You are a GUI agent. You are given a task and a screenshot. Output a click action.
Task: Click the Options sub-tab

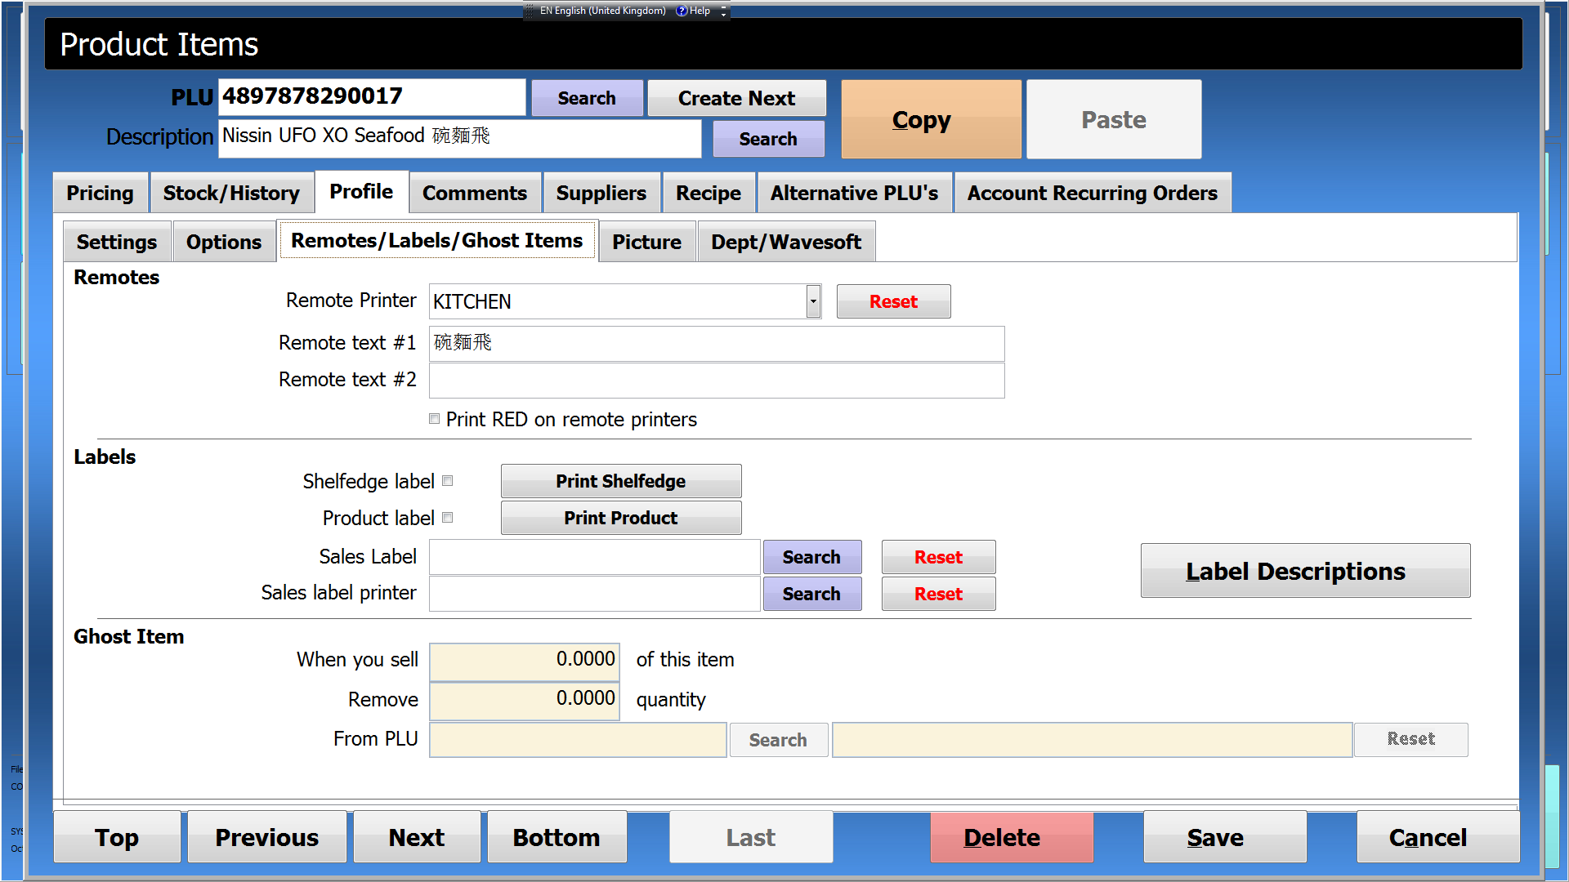[224, 241]
